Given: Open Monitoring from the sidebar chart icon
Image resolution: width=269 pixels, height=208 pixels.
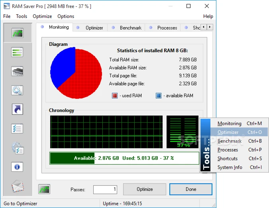Looking at the screenshot, I should point(17,33).
